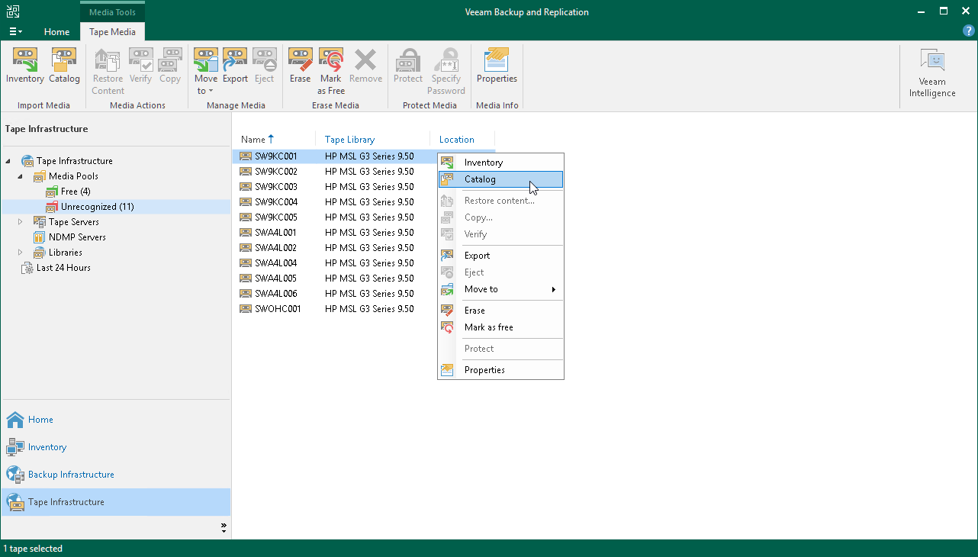978x557 pixels.
Task: Switch to the Home ribbon tab
Action: [x=56, y=32]
